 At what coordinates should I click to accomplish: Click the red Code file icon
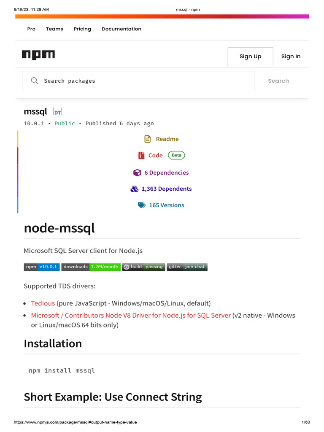click(x=141, y=155)
